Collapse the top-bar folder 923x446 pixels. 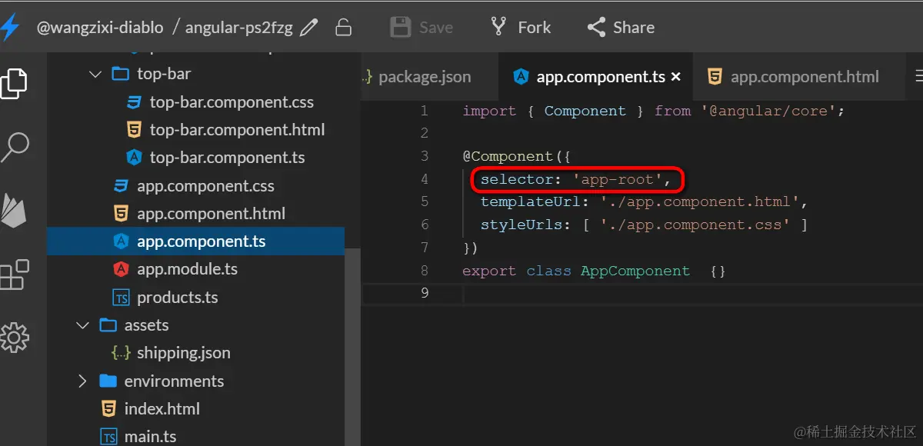(95, 75)
